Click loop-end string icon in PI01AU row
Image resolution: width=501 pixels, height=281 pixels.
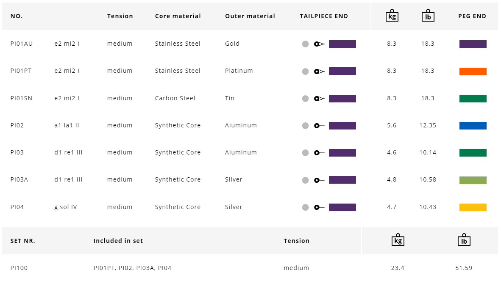[x=319, y=44]
